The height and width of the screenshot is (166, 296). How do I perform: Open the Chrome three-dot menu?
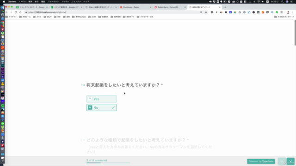coord(293,12)
